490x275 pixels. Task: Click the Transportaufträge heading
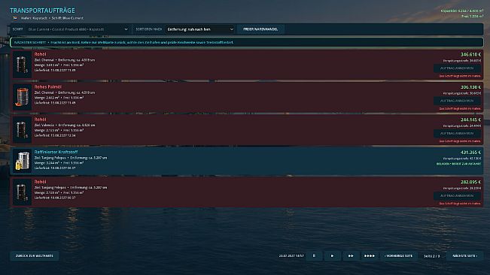pos(42,11)
